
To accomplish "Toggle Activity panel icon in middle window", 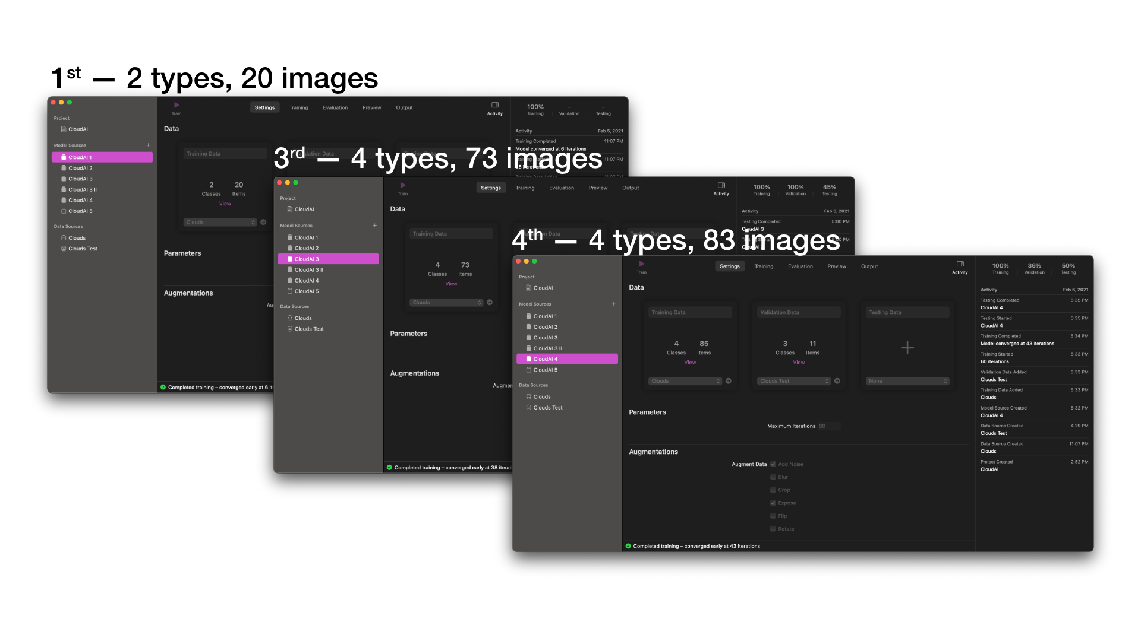I will (721, 185).
